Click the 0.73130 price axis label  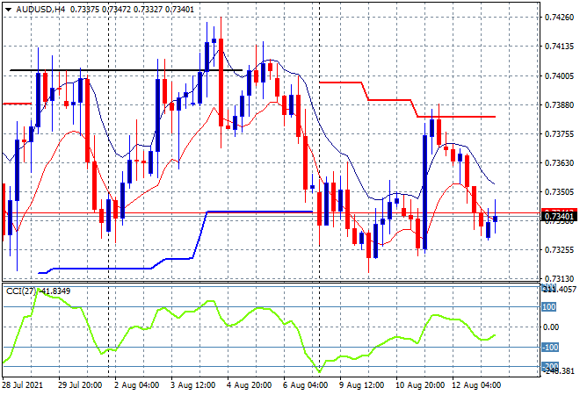pos(559,279)
